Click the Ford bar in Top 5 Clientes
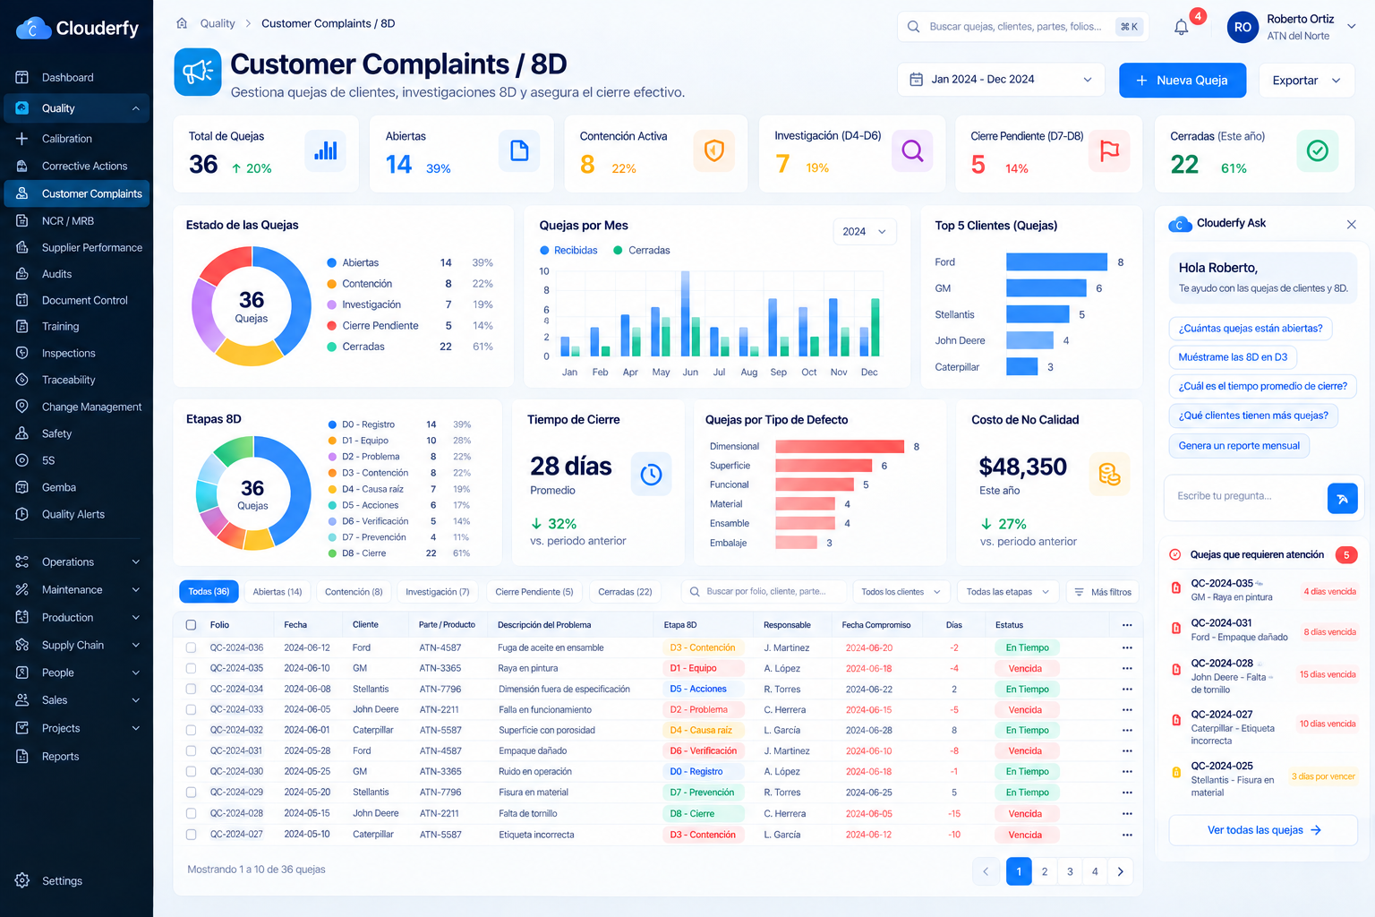The height and width of the screenshot is (917, 1375). [x=1056, y=261]
